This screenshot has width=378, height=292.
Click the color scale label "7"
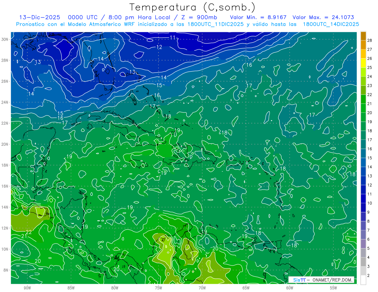[369, 231]
